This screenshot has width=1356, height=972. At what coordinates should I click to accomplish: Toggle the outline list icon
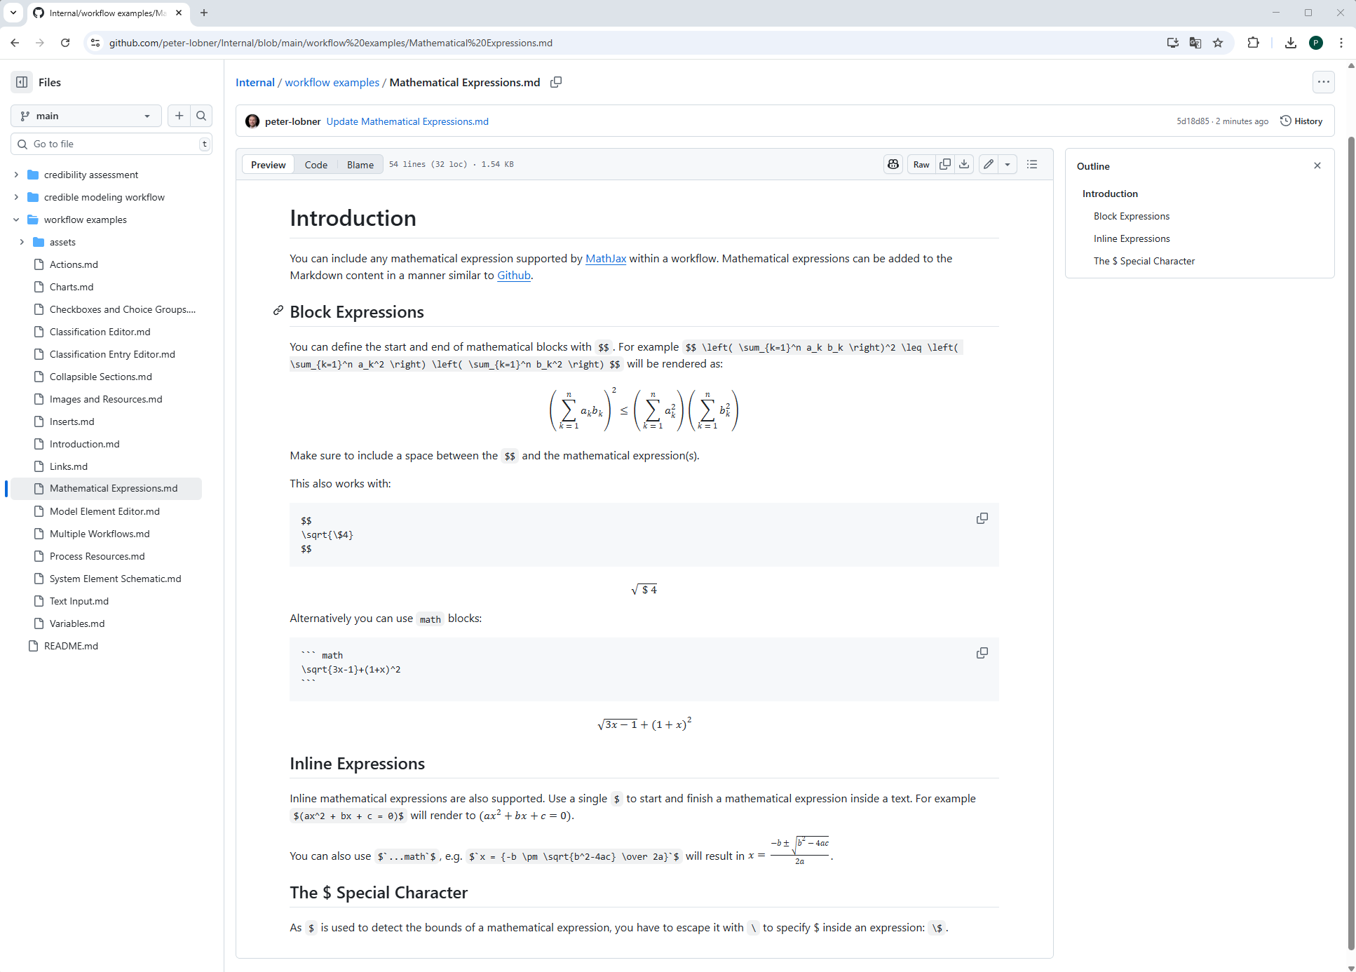point(1032,164)
